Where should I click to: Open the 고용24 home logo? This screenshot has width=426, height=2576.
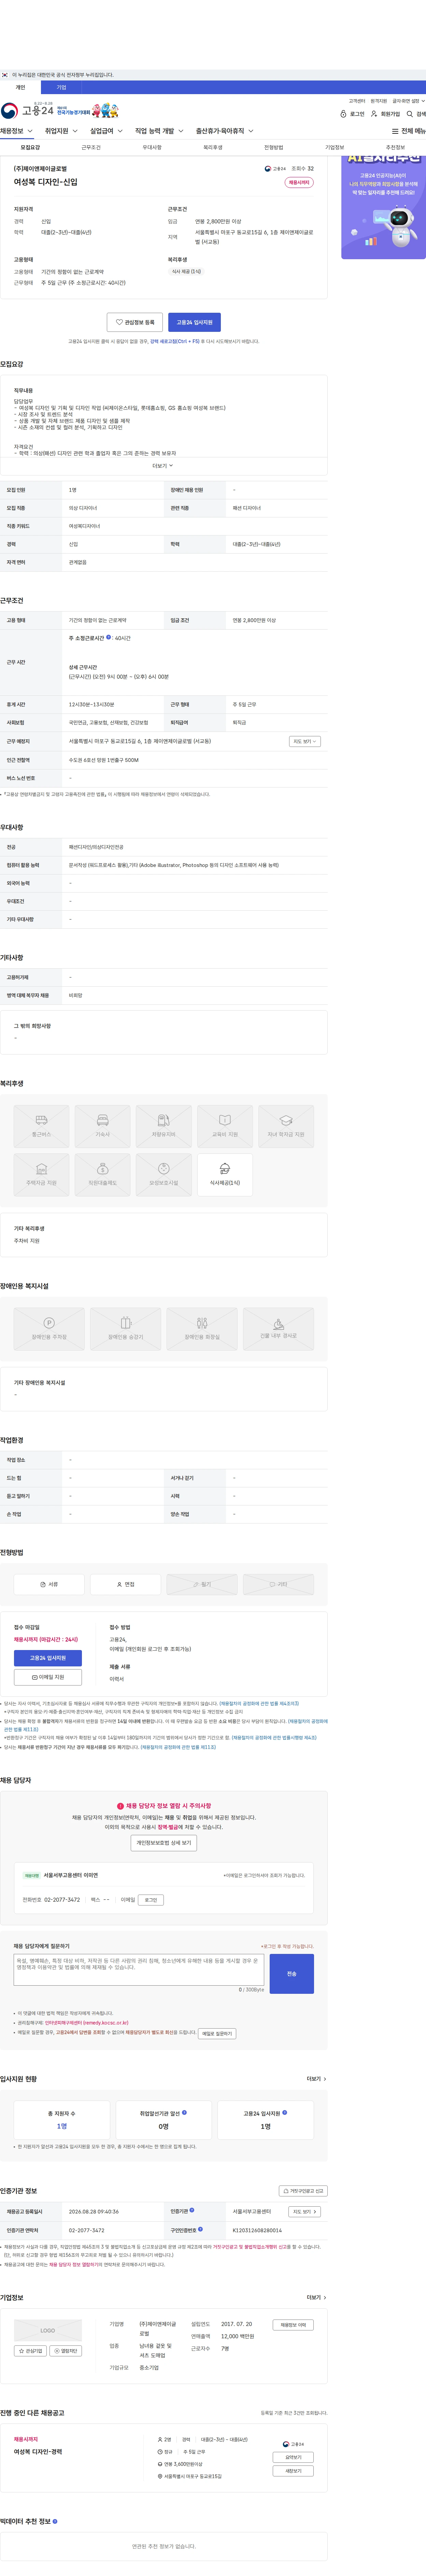pyautogui.click(x=27, y=110)
